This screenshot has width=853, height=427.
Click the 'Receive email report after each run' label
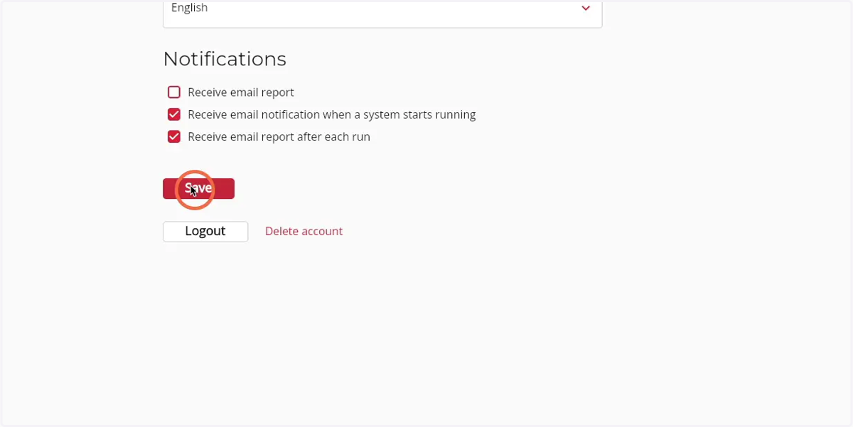click(x=279, y=136)
